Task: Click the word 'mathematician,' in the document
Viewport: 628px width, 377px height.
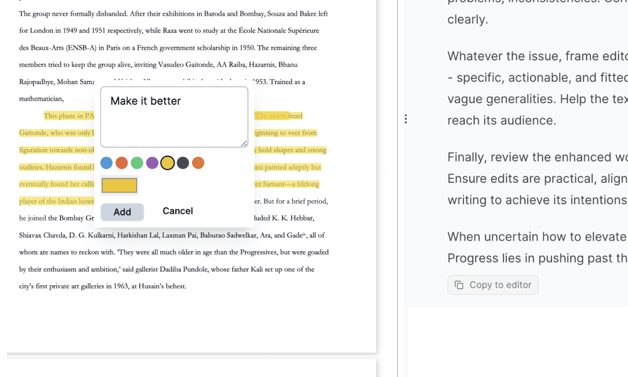Action: pos(41,99)
